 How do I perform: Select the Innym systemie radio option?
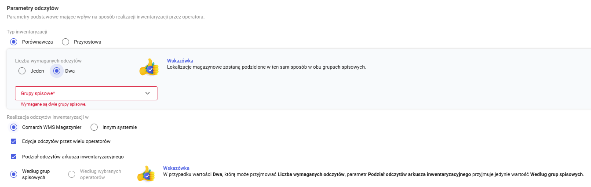point(94,127)
